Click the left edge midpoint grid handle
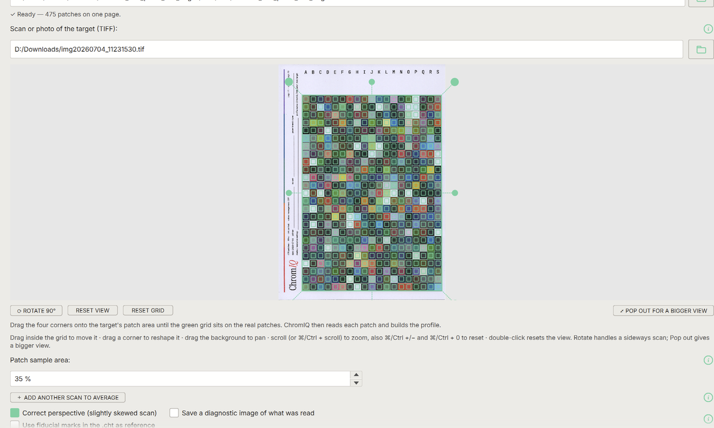 (x=289, y=193)
